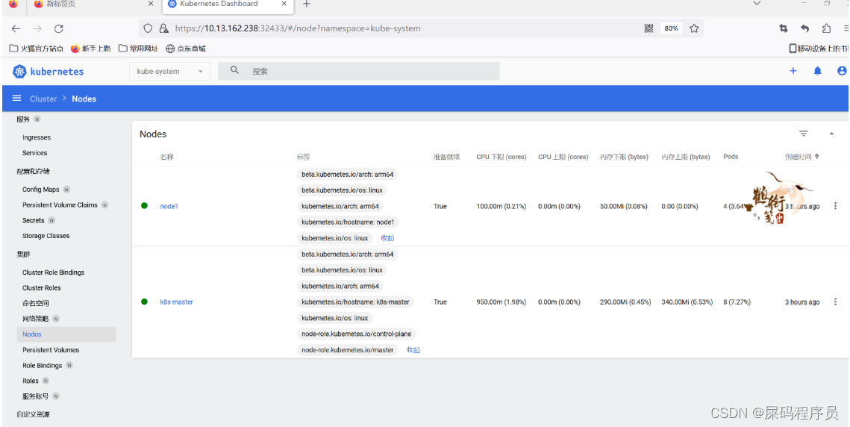
Task: Open 火狐官方站点 bookmark
Action: pos(37,49)
